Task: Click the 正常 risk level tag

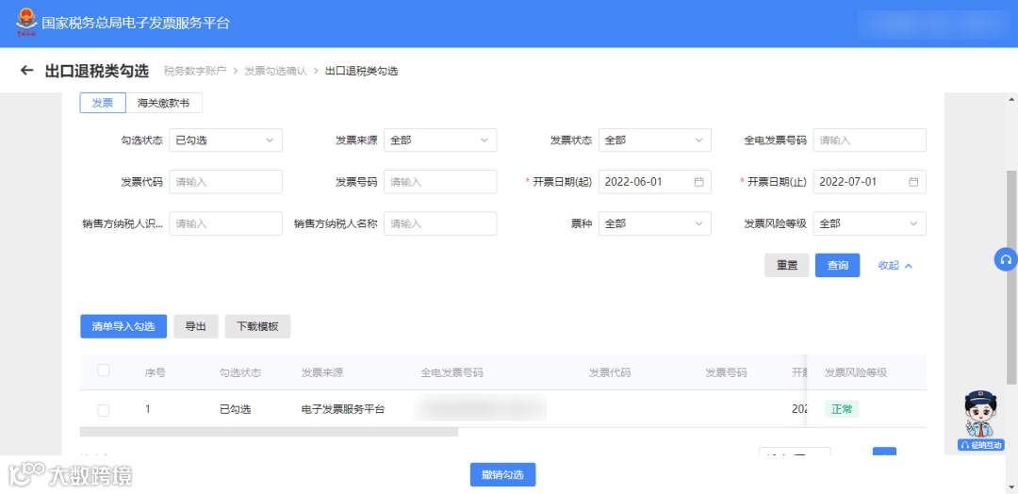Action: [842, 409]
